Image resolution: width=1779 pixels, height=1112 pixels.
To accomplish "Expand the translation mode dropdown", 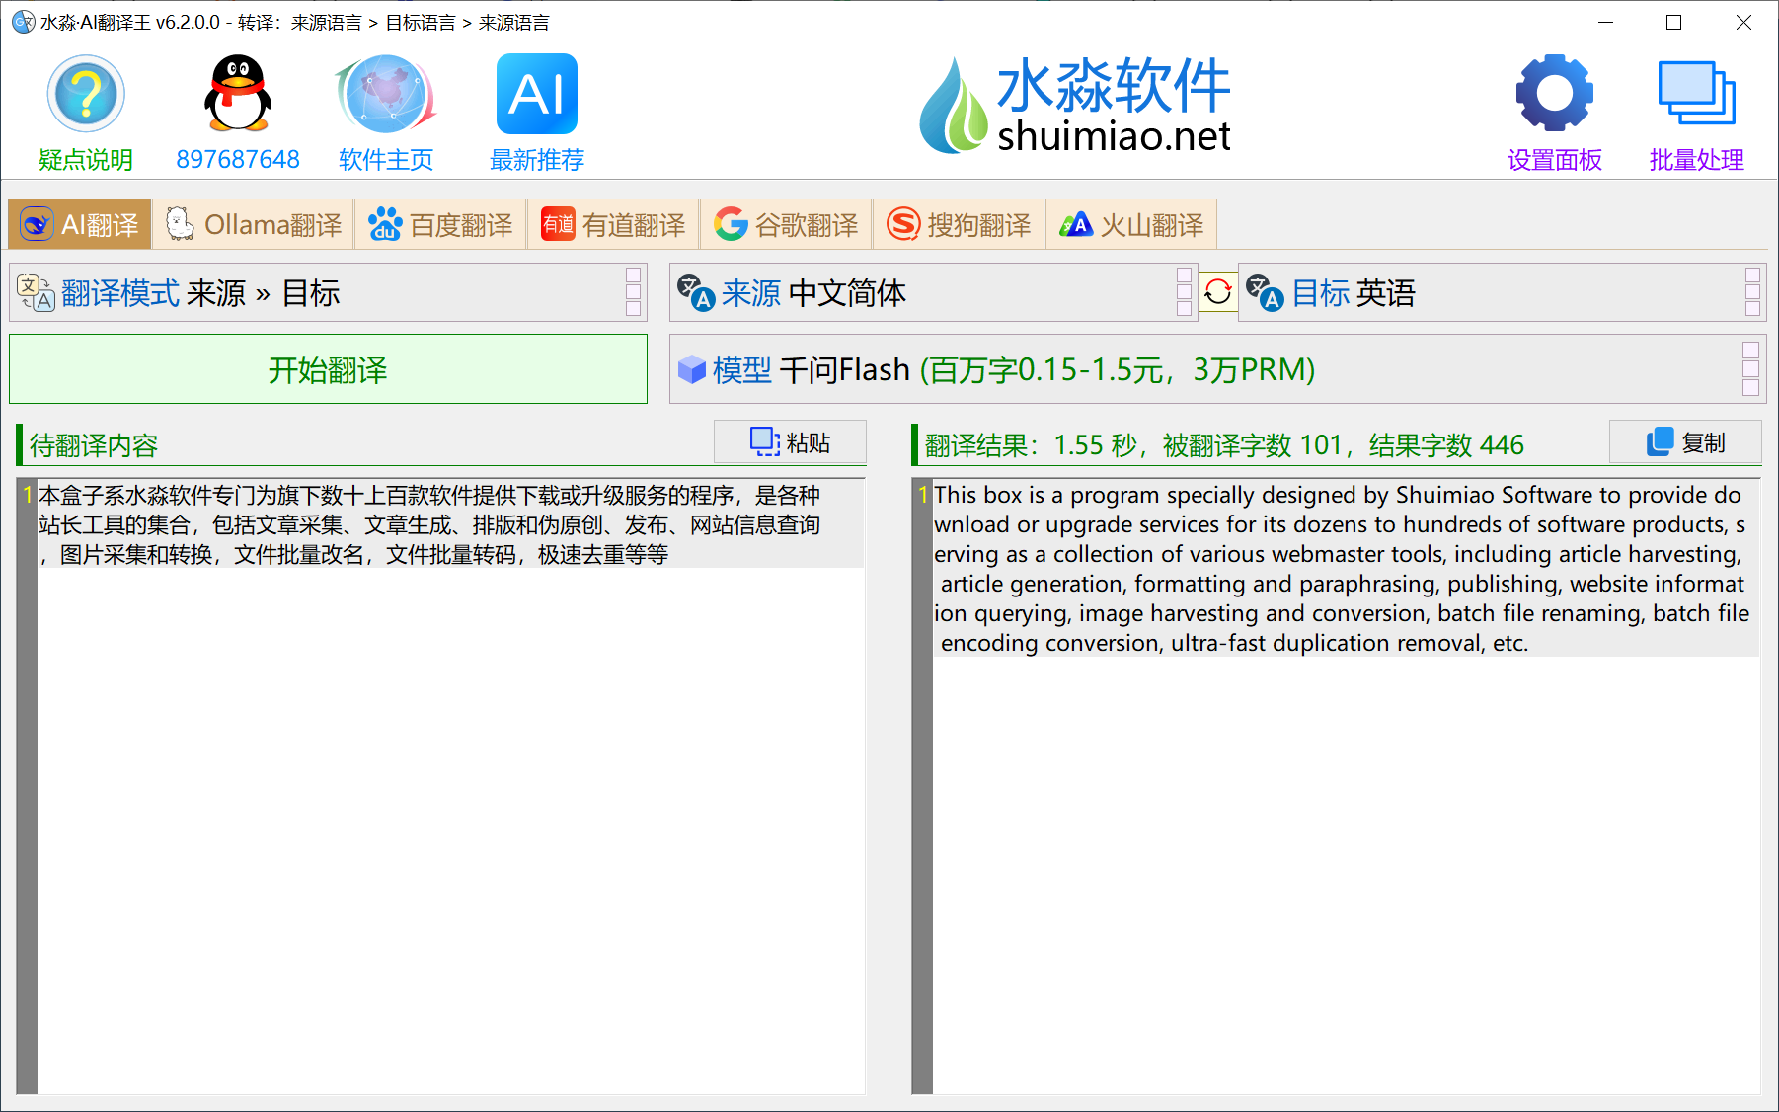I will click(x=328, y=292).
